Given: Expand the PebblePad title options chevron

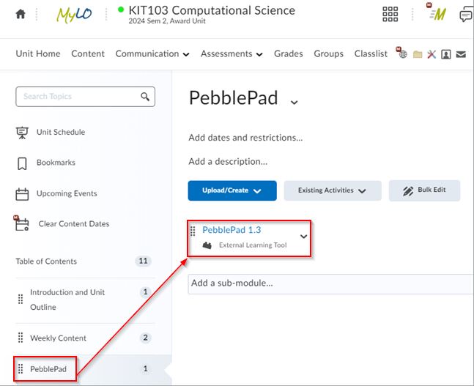Looking at the screenshot, I should click(x=294, y=102).
